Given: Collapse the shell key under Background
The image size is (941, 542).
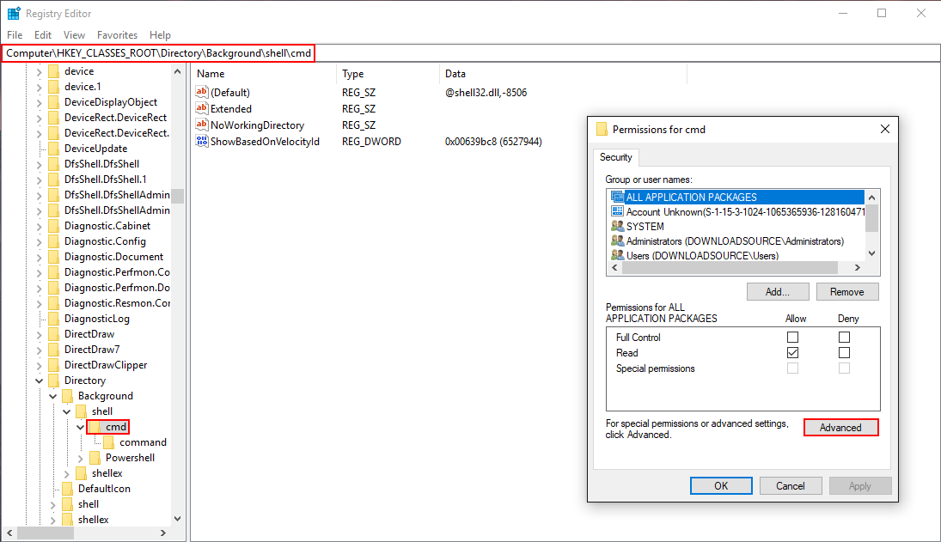Looking at the screenshot, I should click(x=67, y=412).
